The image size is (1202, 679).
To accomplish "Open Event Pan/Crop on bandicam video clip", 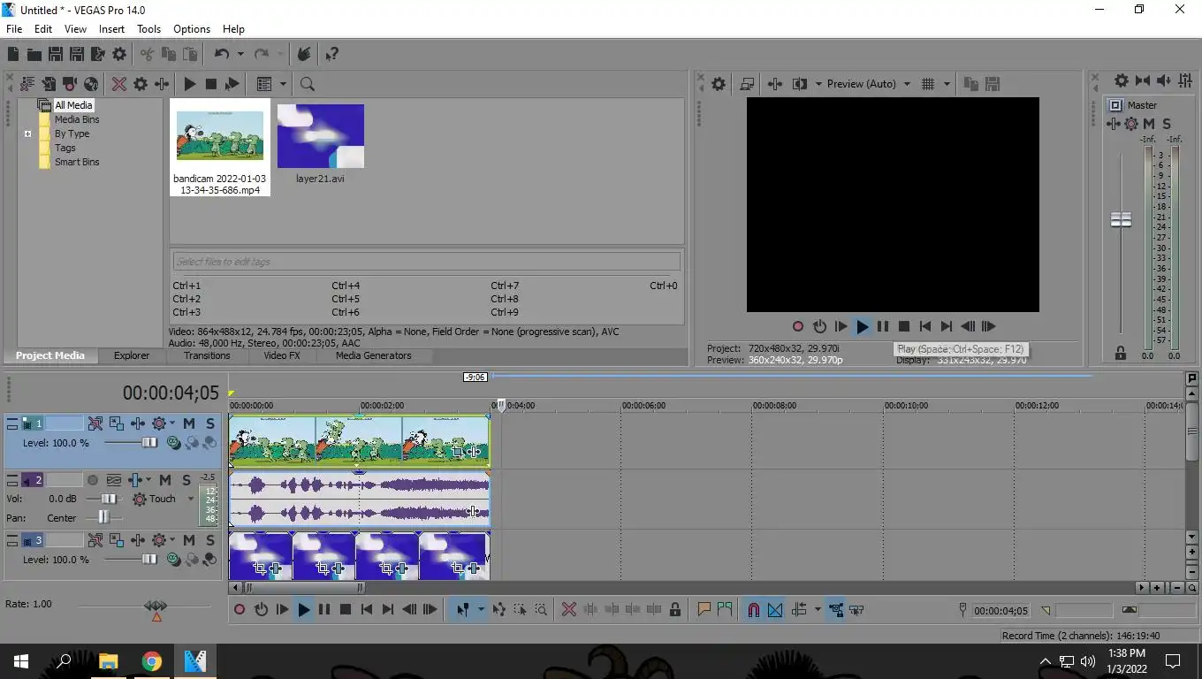I will click(x=458, y=452).
